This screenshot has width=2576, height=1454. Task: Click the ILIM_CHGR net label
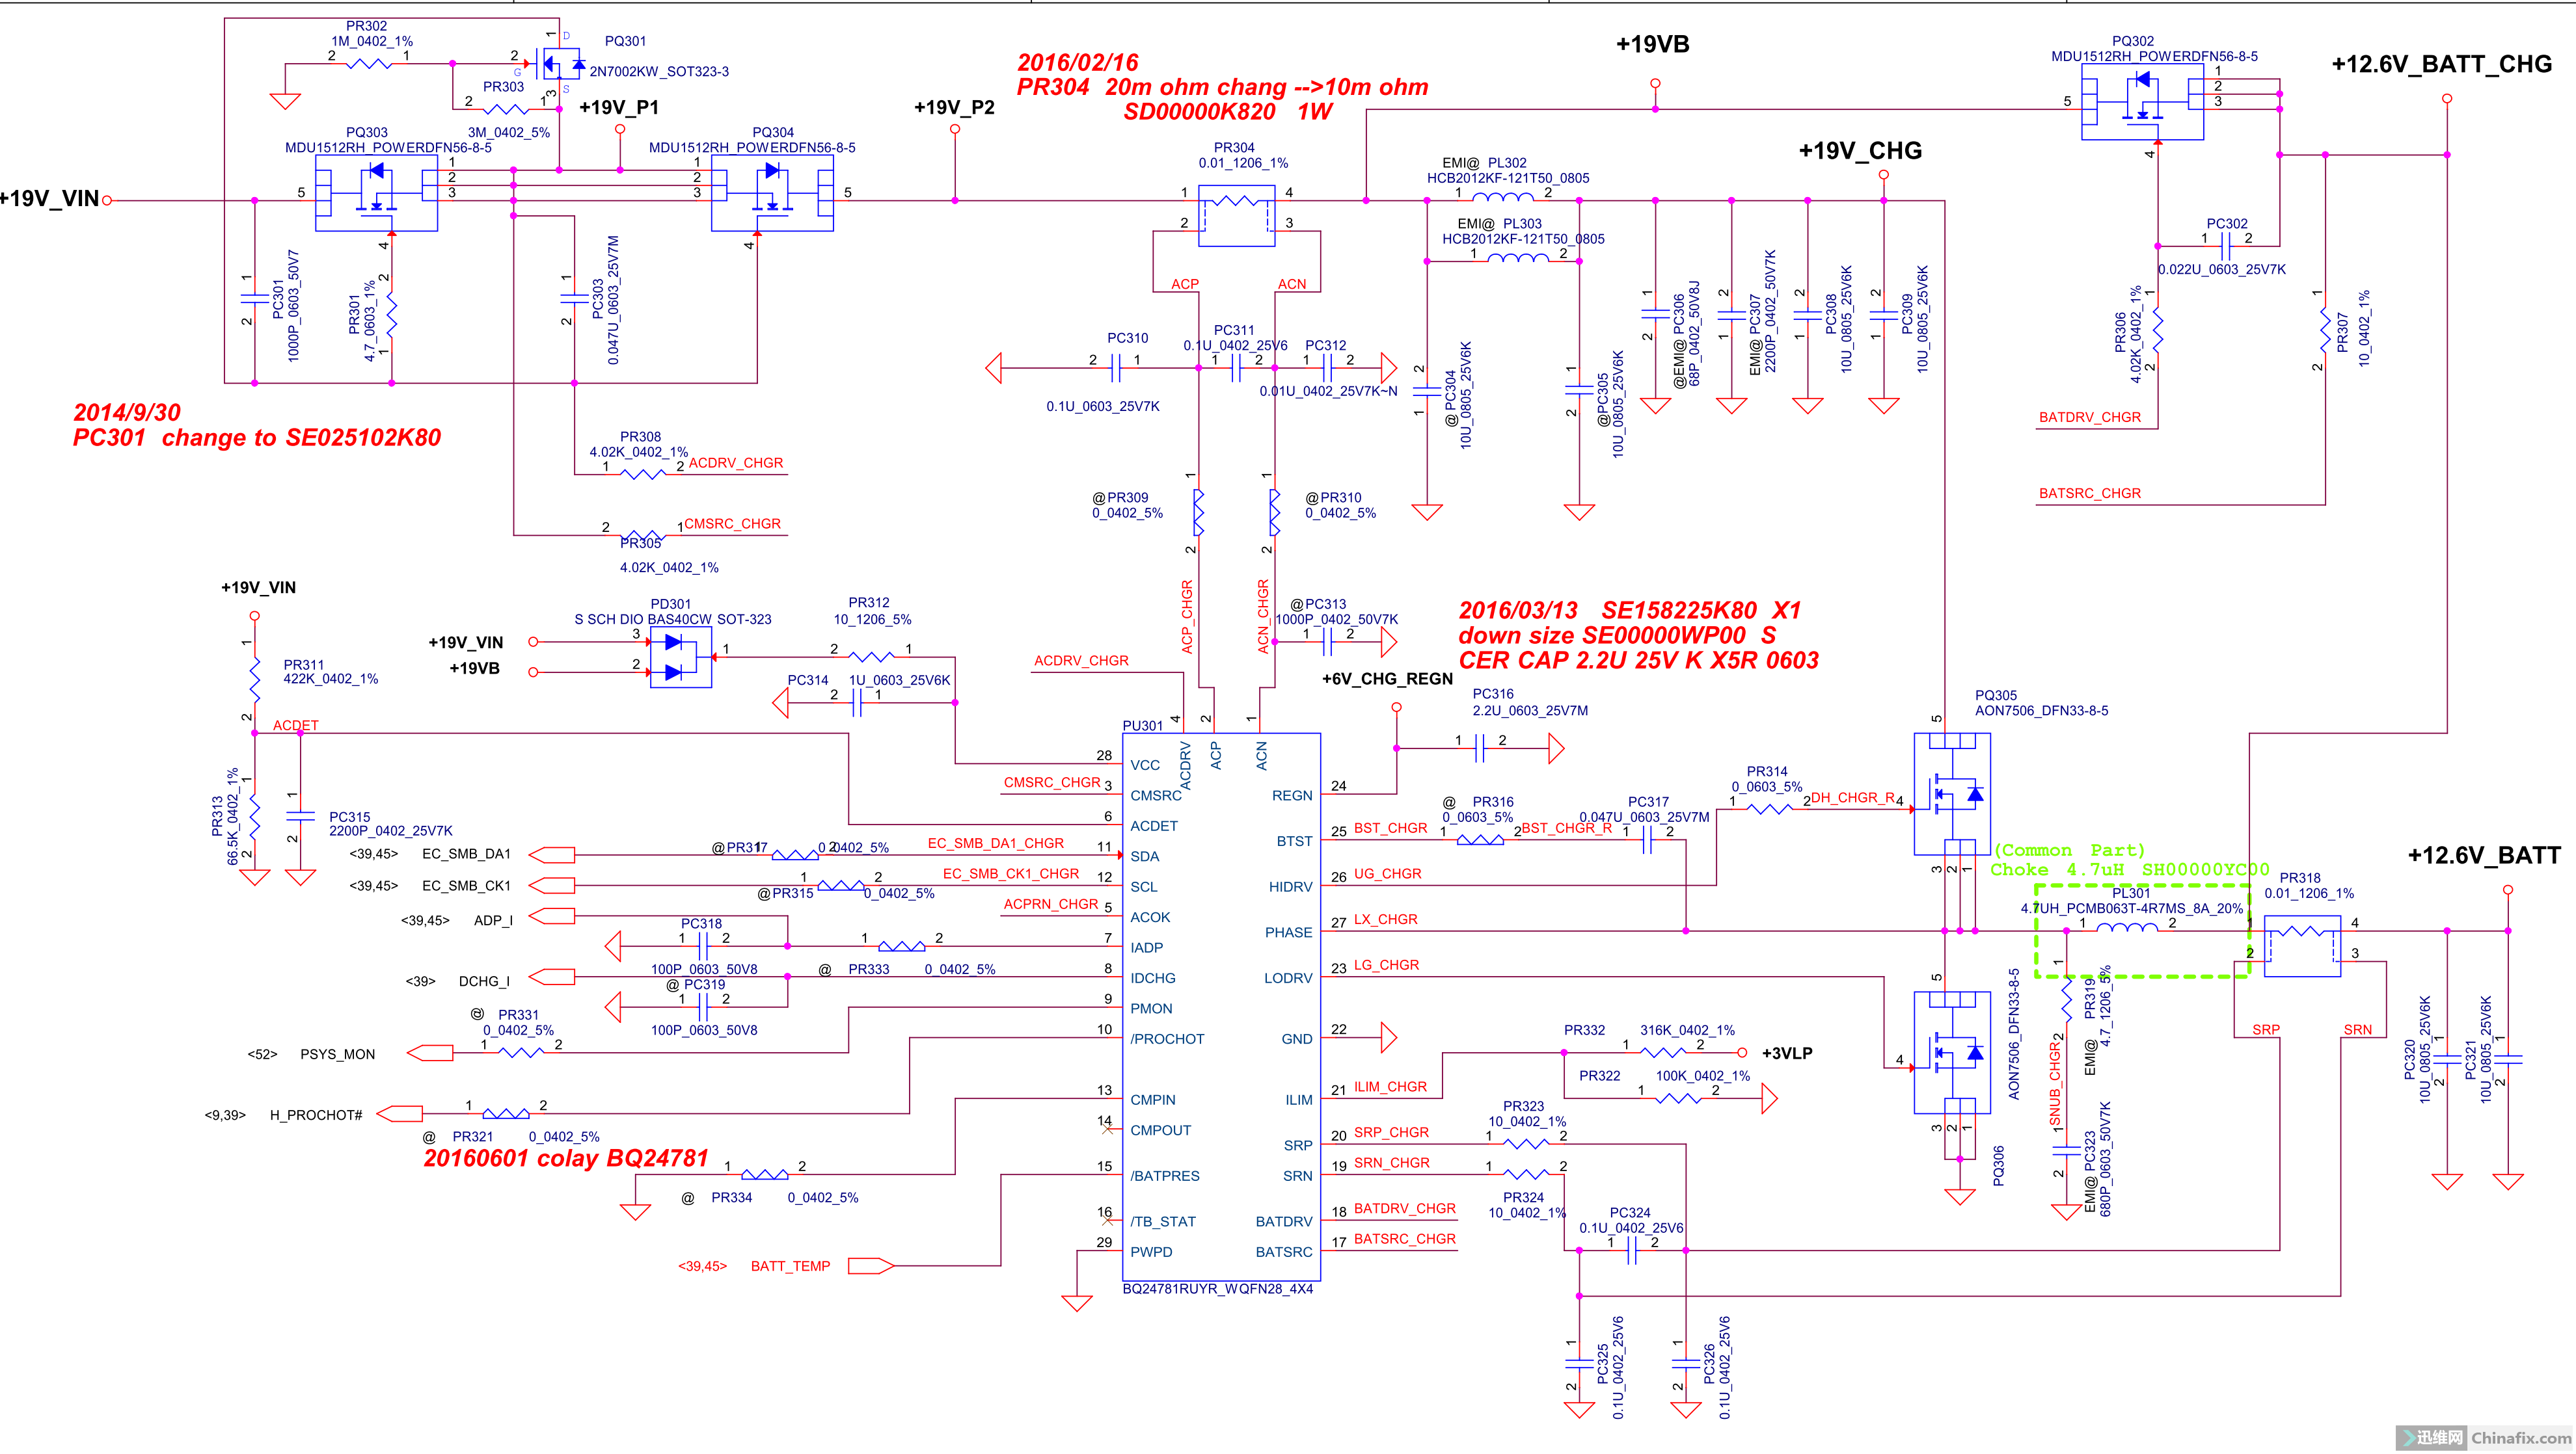coord(1390,1086)
